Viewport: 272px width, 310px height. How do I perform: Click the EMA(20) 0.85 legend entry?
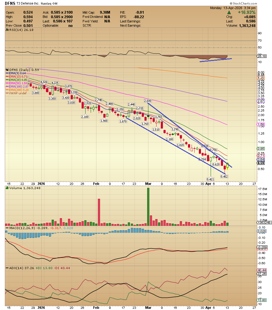16,80
